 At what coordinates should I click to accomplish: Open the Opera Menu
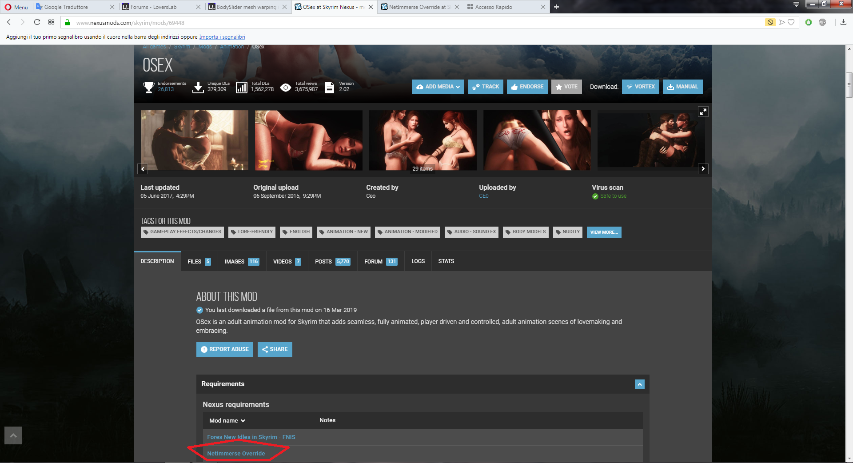[x=16, y=7]
